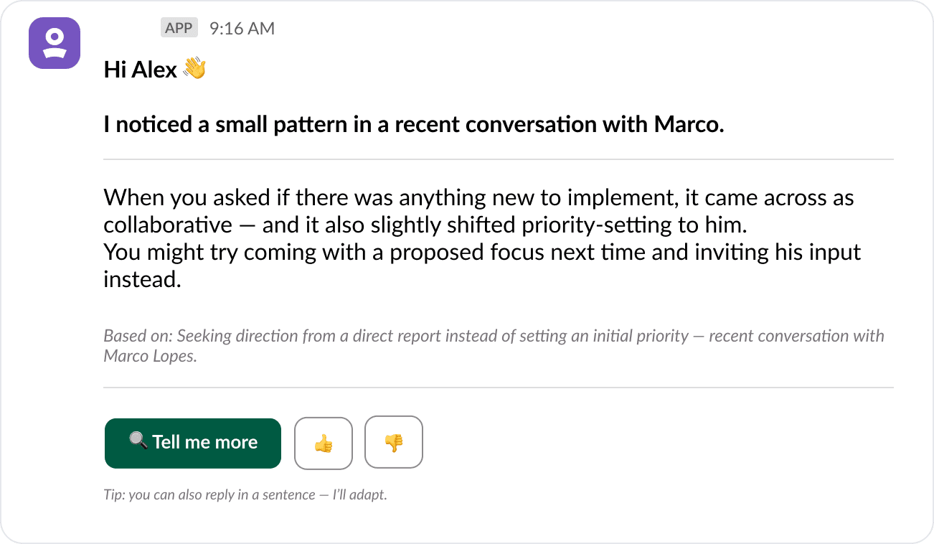This screenshot has width=934, height=544.
Task: Click the word collaborative in the message
Action: tap(168, 225)
